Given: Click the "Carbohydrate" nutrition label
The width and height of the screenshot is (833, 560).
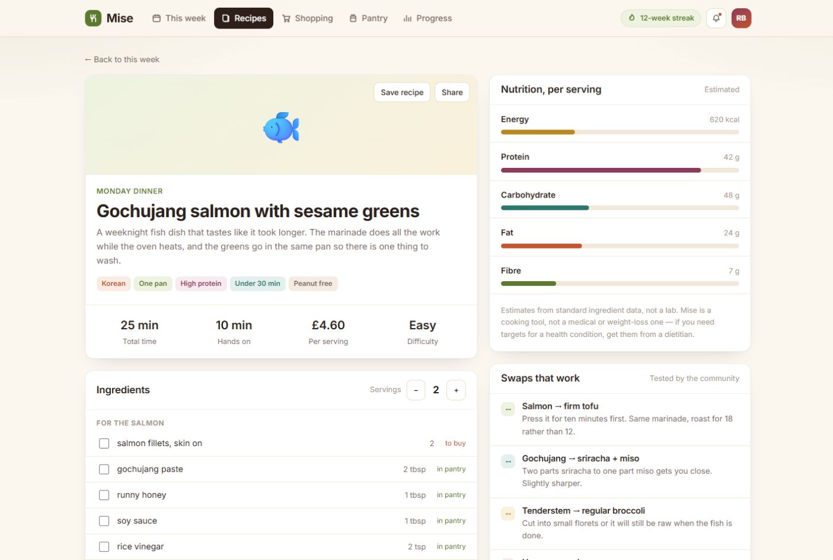Looking at the screenshot, I should click(x=528, y=195).
